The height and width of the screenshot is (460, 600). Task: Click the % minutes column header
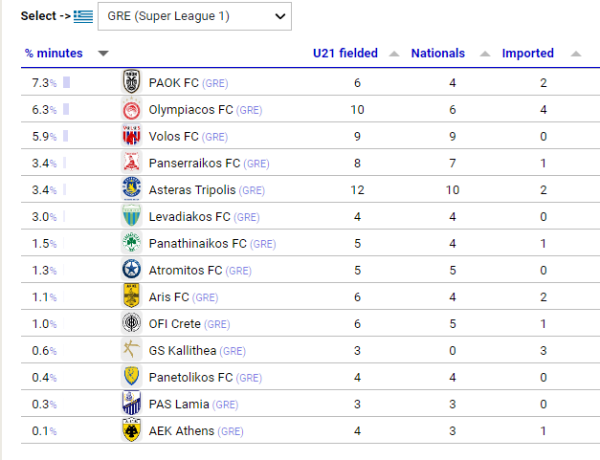pos(54,54)
